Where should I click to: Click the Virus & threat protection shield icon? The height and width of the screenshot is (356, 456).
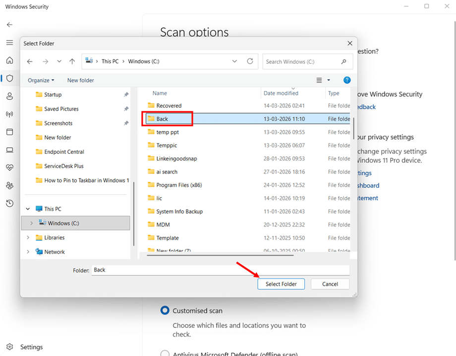[x=9, y=78]
